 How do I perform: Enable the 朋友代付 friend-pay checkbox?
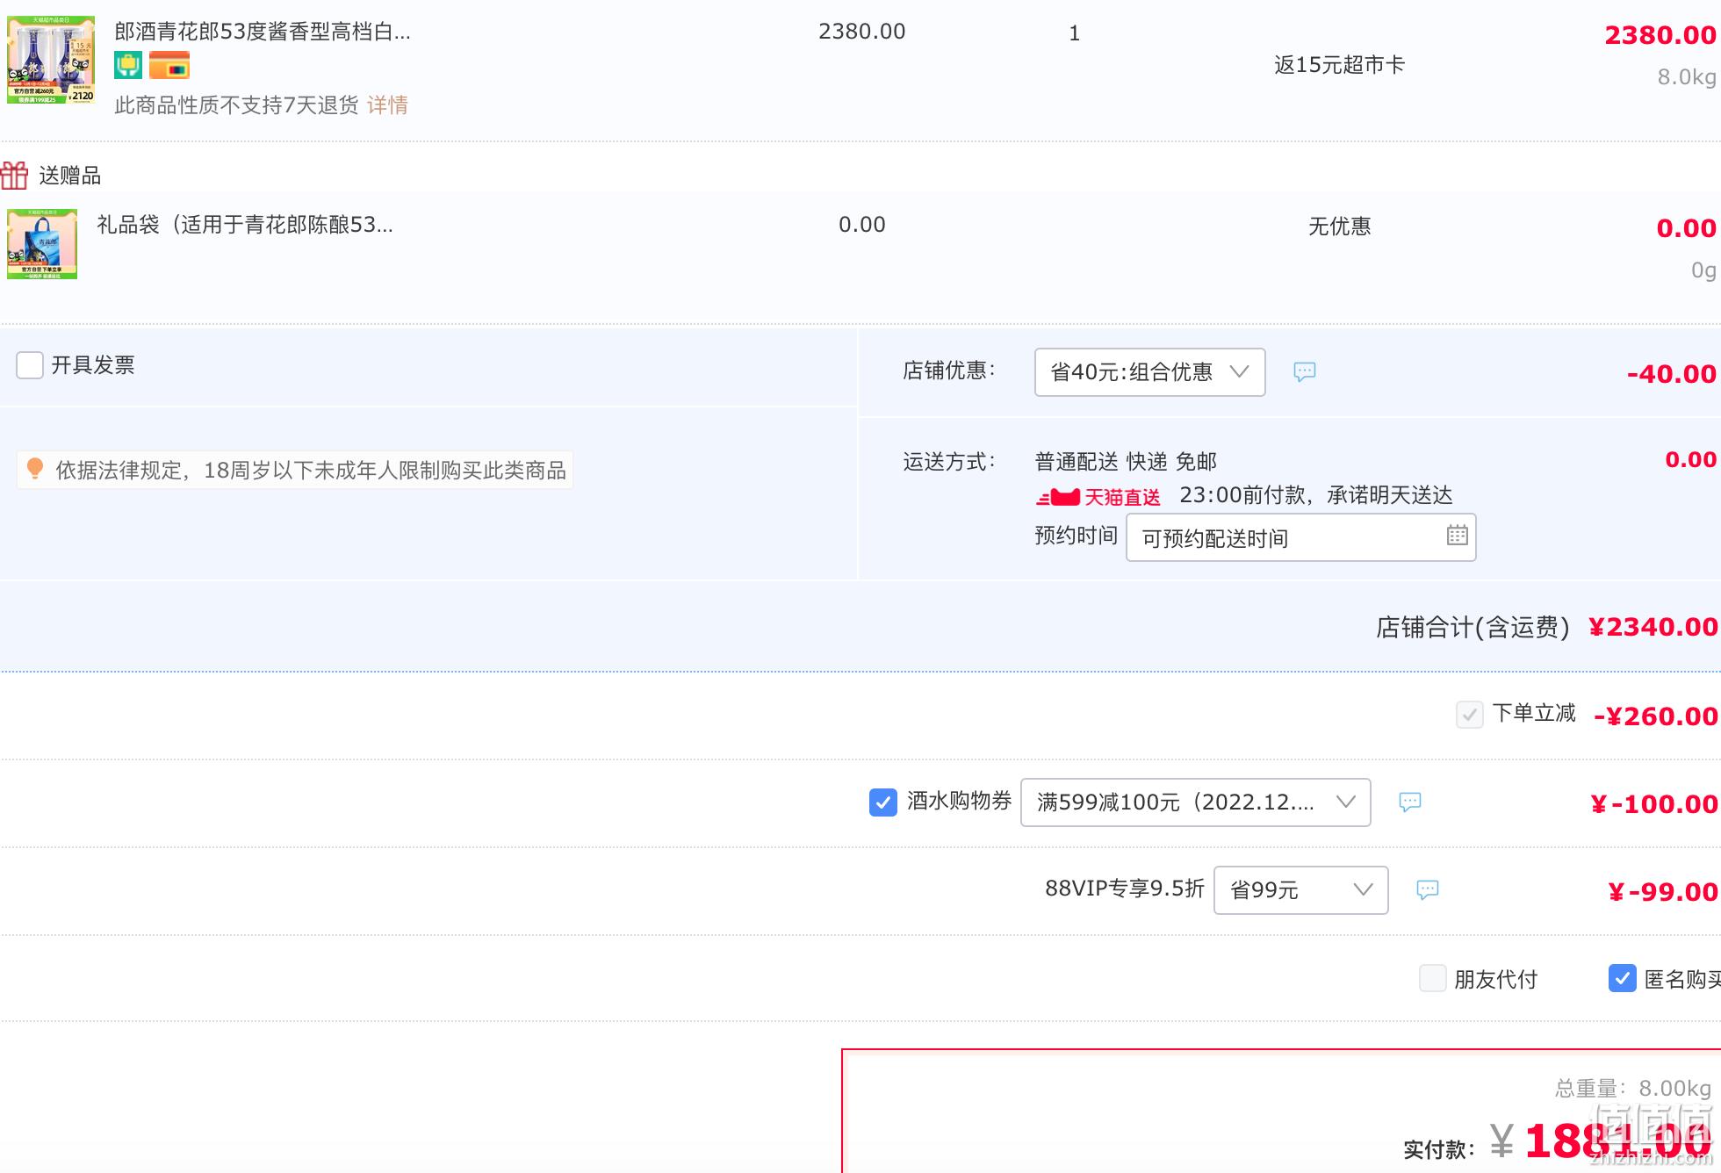click(1432, 978)
